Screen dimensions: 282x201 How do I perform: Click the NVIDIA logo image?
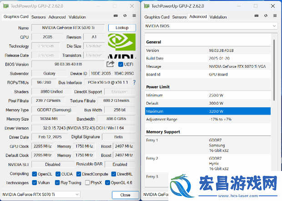(x=122, y=45)
